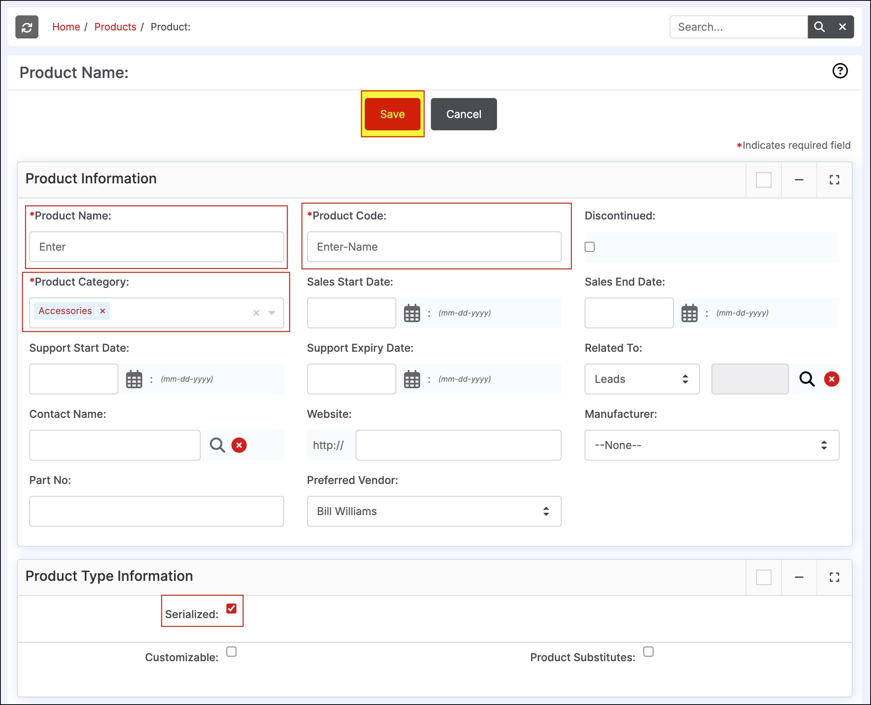
Task: Open the Sales End Date calendar picker
Action: (x=690, y=313)
